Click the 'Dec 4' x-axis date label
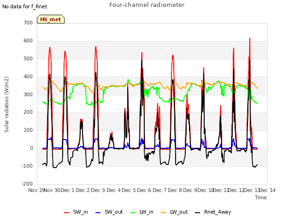The height and width of the screenshot is (221, 295). 113,190
